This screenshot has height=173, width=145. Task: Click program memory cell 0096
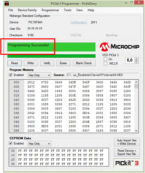click(x=113, y=131)
